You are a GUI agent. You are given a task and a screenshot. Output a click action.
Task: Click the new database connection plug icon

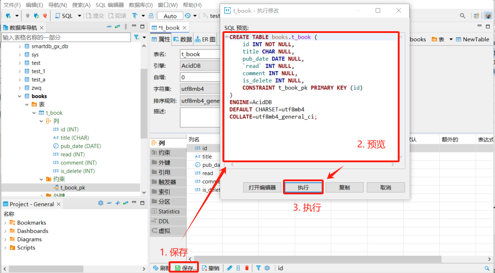[x=8, y=16]
